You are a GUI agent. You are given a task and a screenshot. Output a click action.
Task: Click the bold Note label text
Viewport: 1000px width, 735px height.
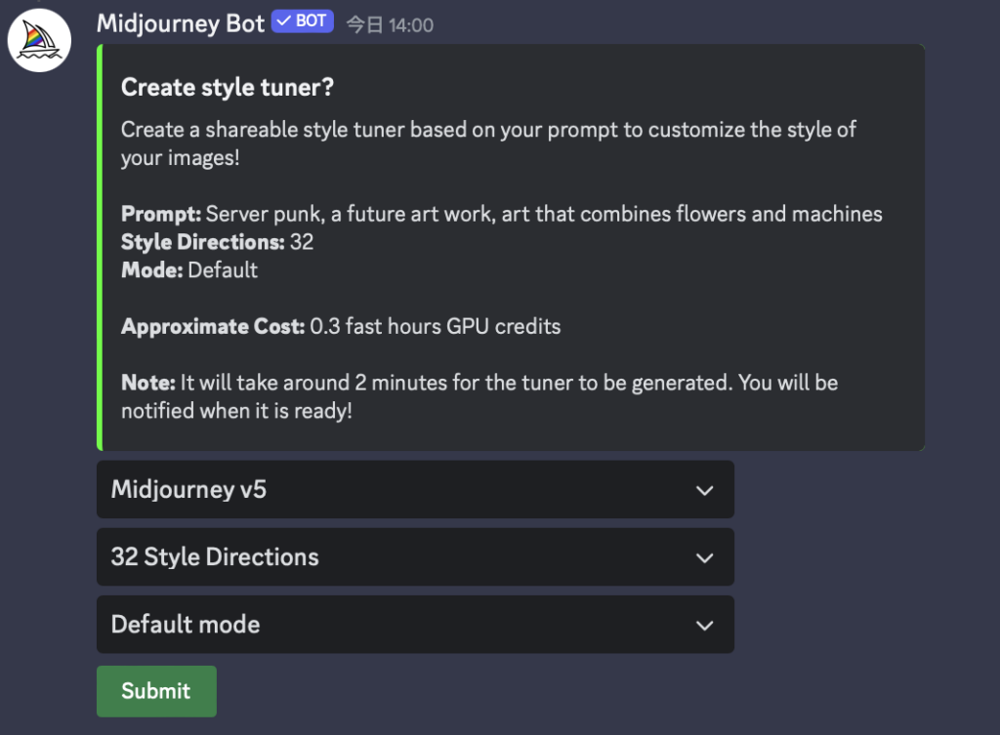[x=147, y=383]
